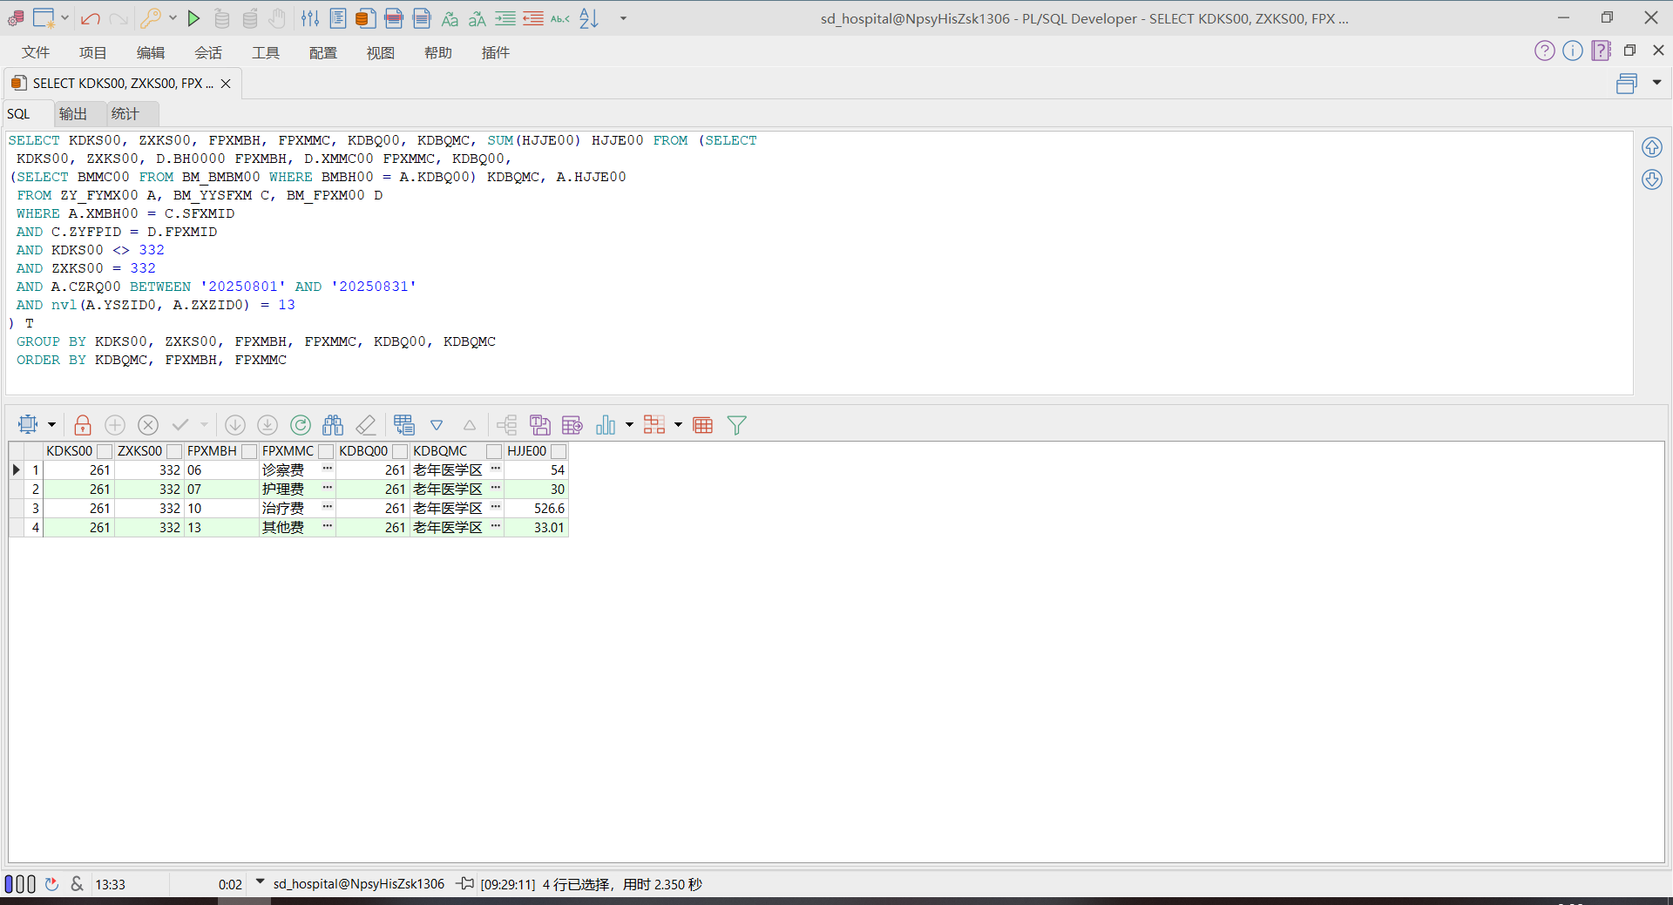Toggle the checkbox in the HJJE00 column header
This screenshot has height=905, width=1673.
tap(559, 451)
